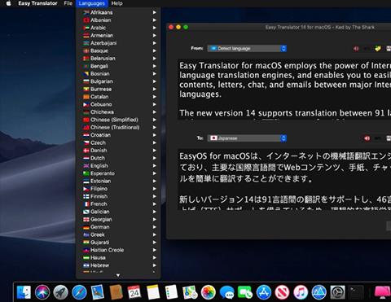
Task: Choose Haitian Creole in Languages menu
Action: pyautogui.click(x=118, y=250)
